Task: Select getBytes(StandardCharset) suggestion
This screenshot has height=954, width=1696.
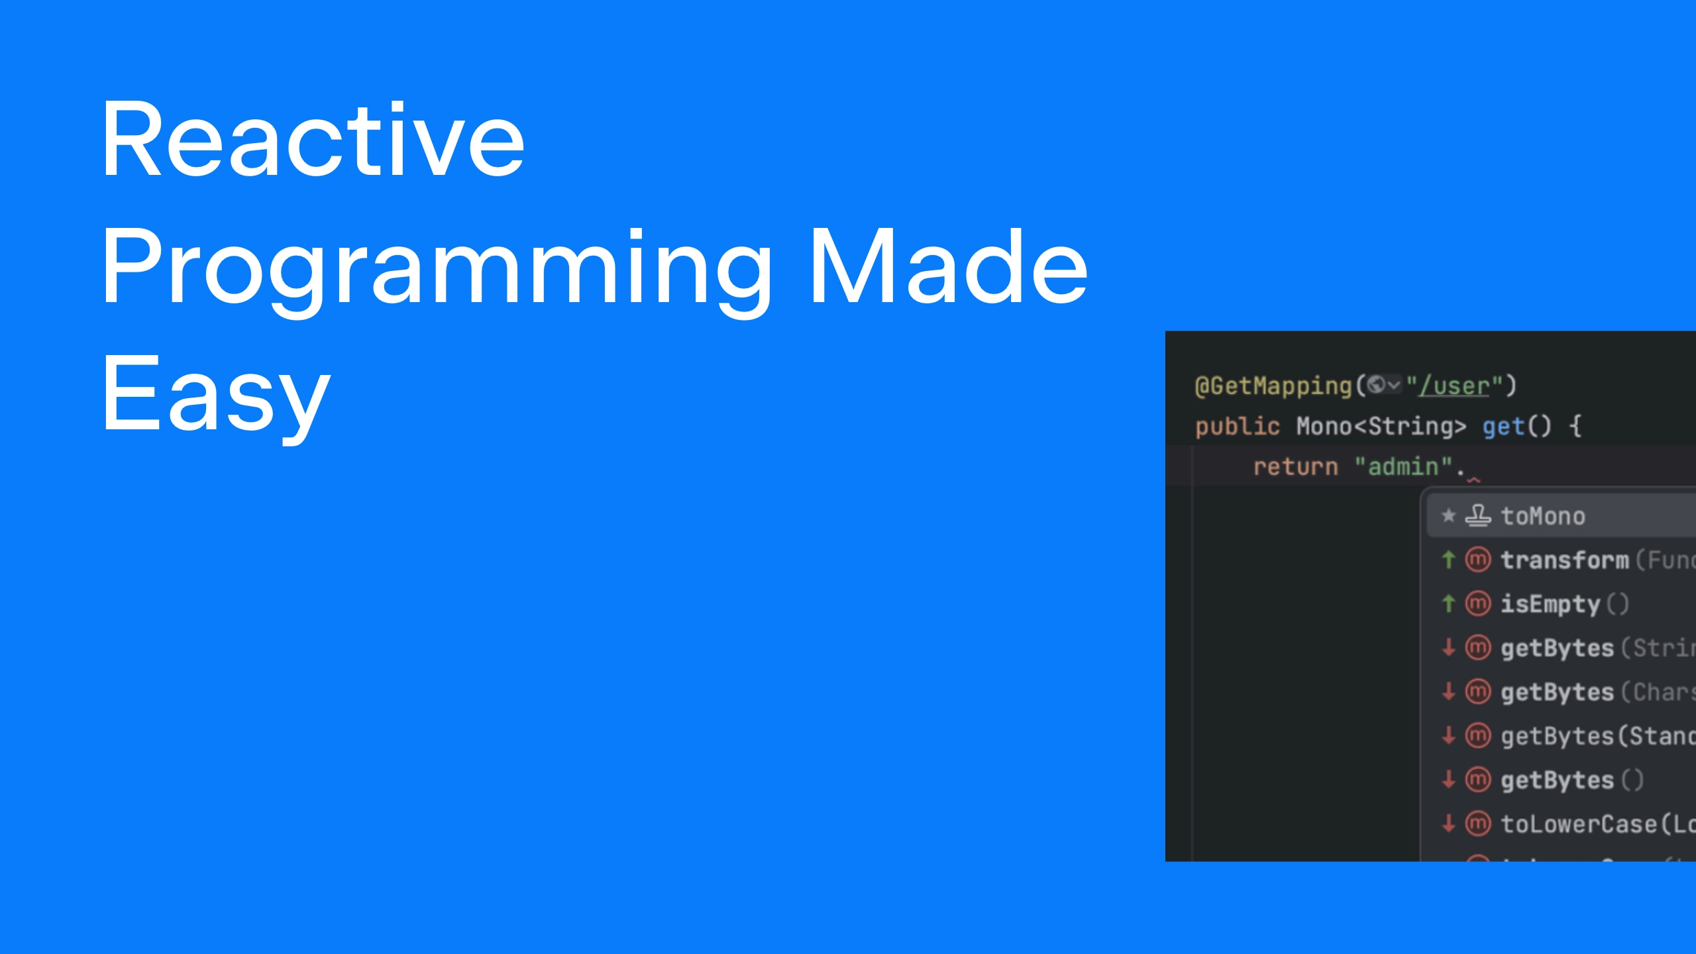Action: [1573, 734]
